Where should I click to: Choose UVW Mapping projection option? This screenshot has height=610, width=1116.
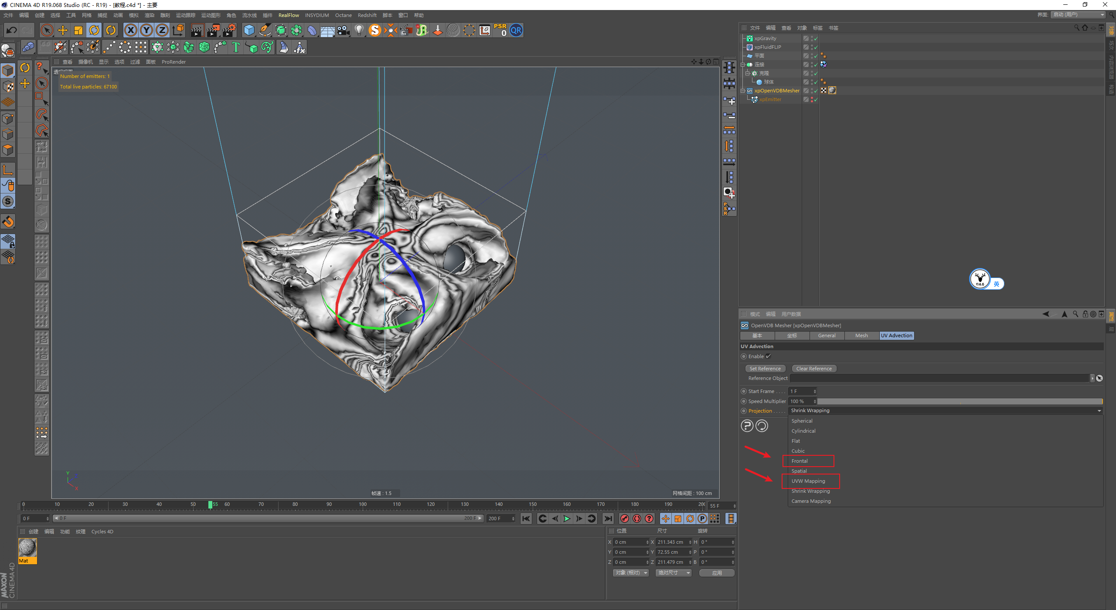tap(808, 481)
